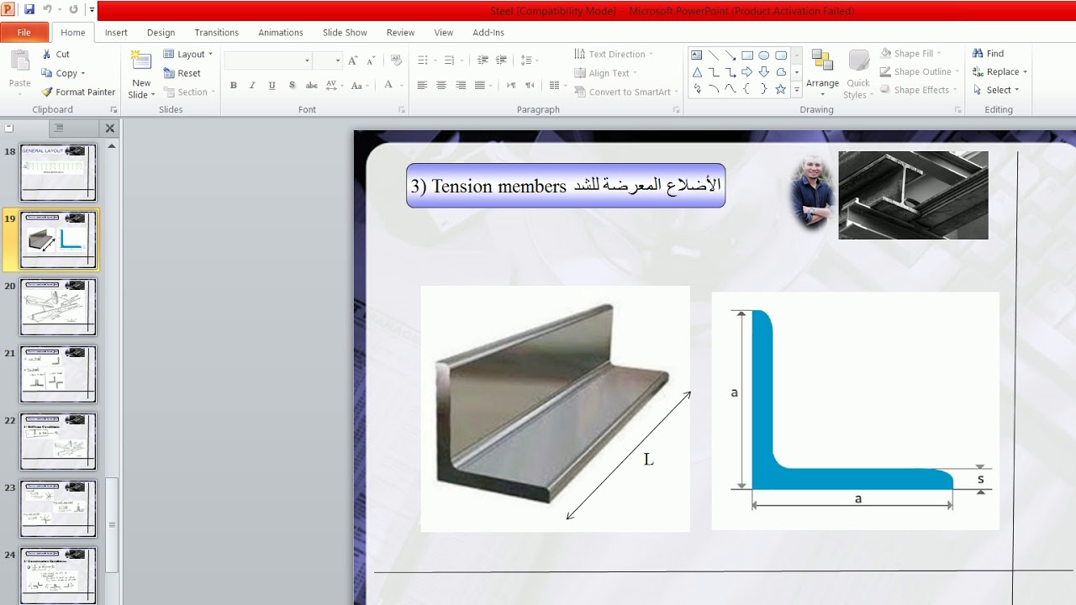This screenshot has width=1076, height=605.
Task: Open Font dialog launcher
Action: (402, 110)
